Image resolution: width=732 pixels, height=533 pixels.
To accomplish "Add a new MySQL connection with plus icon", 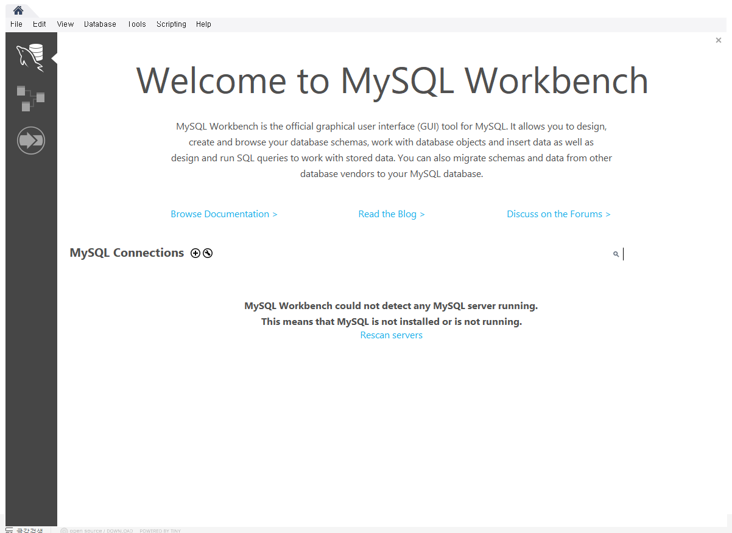I will pyautogui.click(x=195, y=253).
